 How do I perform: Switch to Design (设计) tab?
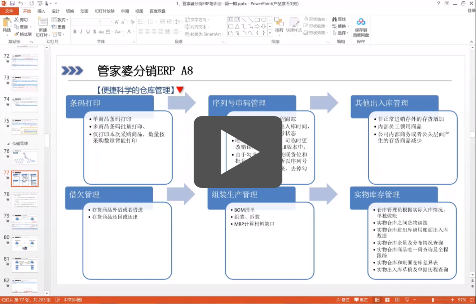(x=56, y=11)
